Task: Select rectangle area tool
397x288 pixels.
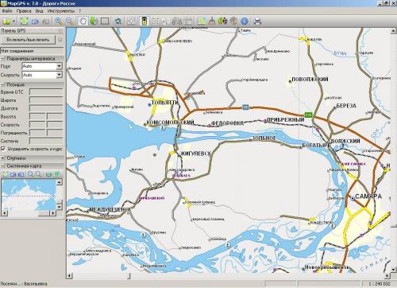Action: (105, 21)
